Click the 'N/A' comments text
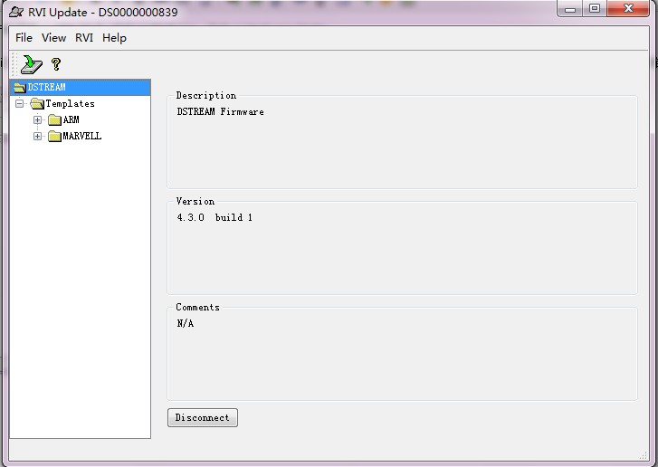This screenshot has width=658, height=467. click(185, 323)
